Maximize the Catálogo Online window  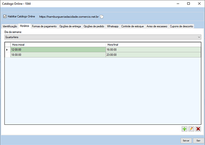(x=188, y=4)
